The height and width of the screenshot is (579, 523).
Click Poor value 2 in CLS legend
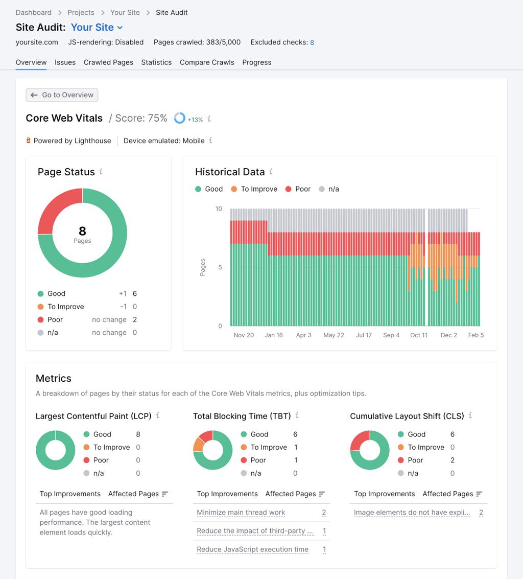pos(453,460)
